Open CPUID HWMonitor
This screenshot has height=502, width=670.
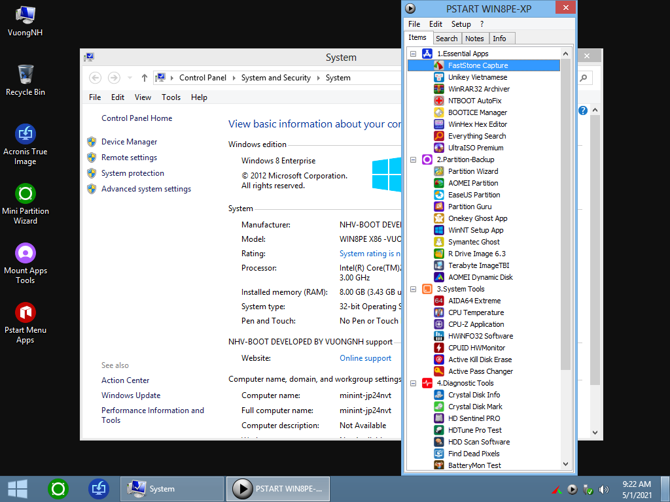[476, 348]
